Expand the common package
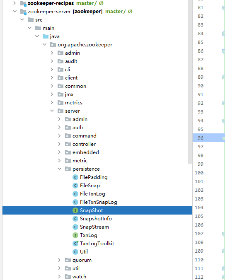Image resolution: width=225 pixels, height=280 pixels. point(52,86)
